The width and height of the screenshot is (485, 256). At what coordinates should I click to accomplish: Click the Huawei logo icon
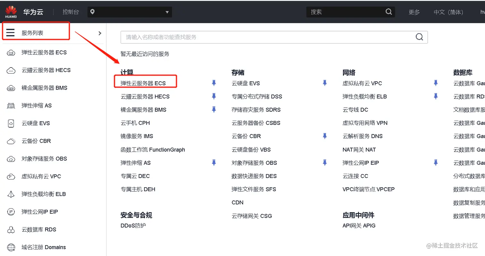pos(11,12)
